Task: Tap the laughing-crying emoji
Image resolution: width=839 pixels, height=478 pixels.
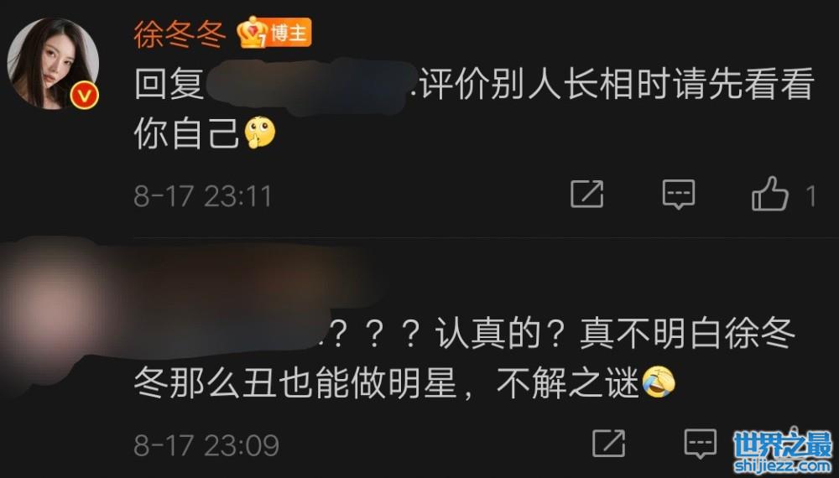Action: (659, 383)
